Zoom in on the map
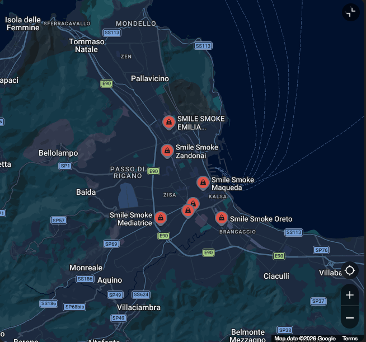 click(x=350, y=296)
